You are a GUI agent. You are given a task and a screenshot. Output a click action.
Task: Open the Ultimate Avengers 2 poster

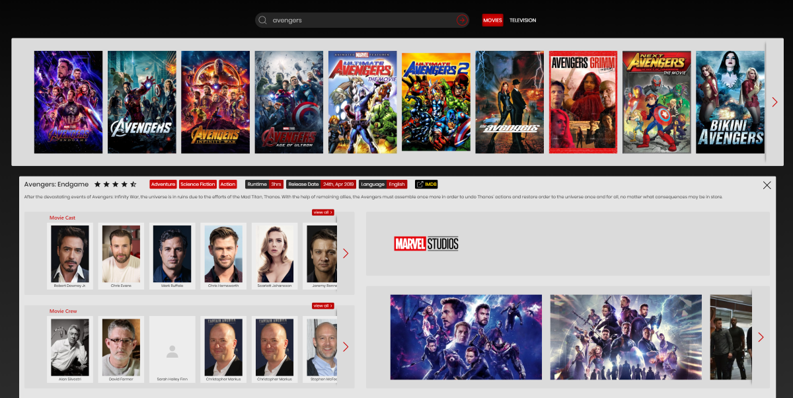click(x=436, y=102)
